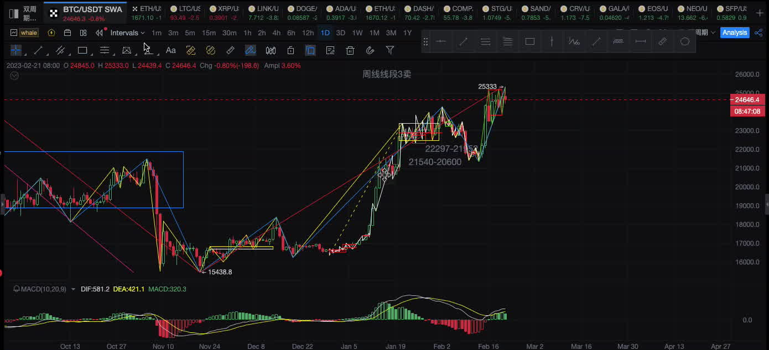The width and height of the screenshot is (769, 350).
Task: Expand the MACD indicator settings arrow
Action: point(73,289)
